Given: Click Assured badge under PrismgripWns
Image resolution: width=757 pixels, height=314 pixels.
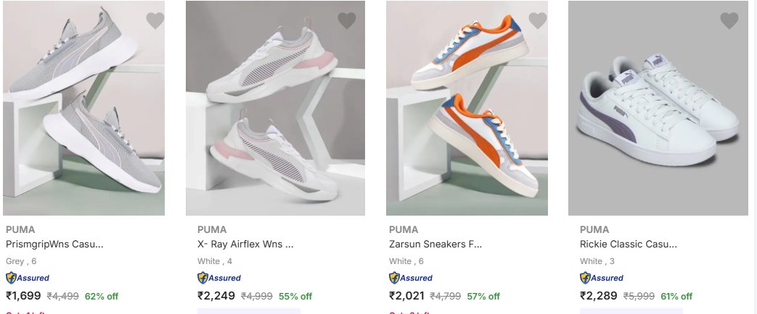Looking at the screenshot, I should click(x=28, y=278).
